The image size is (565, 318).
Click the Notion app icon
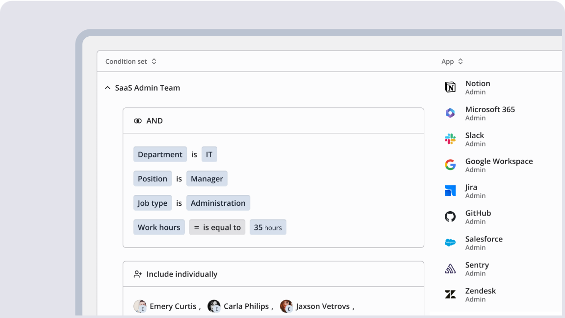coord(450,87)
